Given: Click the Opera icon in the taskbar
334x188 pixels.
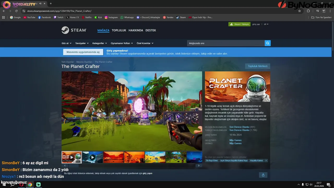Looking at the screenshot, I should pos(21,185).
